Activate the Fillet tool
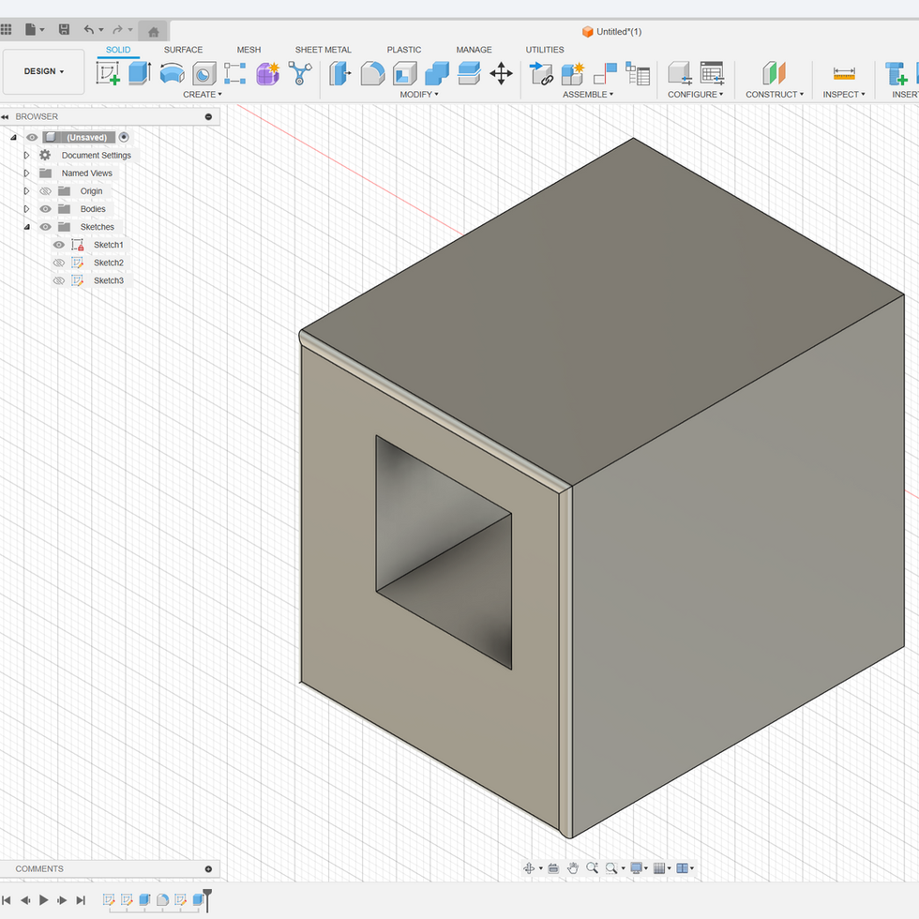This screenshot has width=919, height=919. [372, 73]
